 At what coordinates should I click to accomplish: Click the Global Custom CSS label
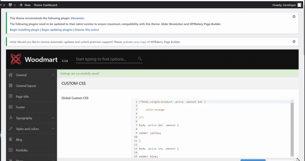[75, 98]
